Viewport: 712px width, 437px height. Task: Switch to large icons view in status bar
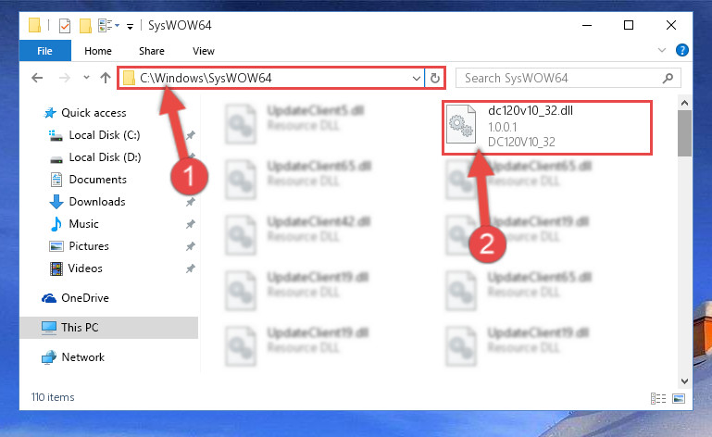[679, 398]
